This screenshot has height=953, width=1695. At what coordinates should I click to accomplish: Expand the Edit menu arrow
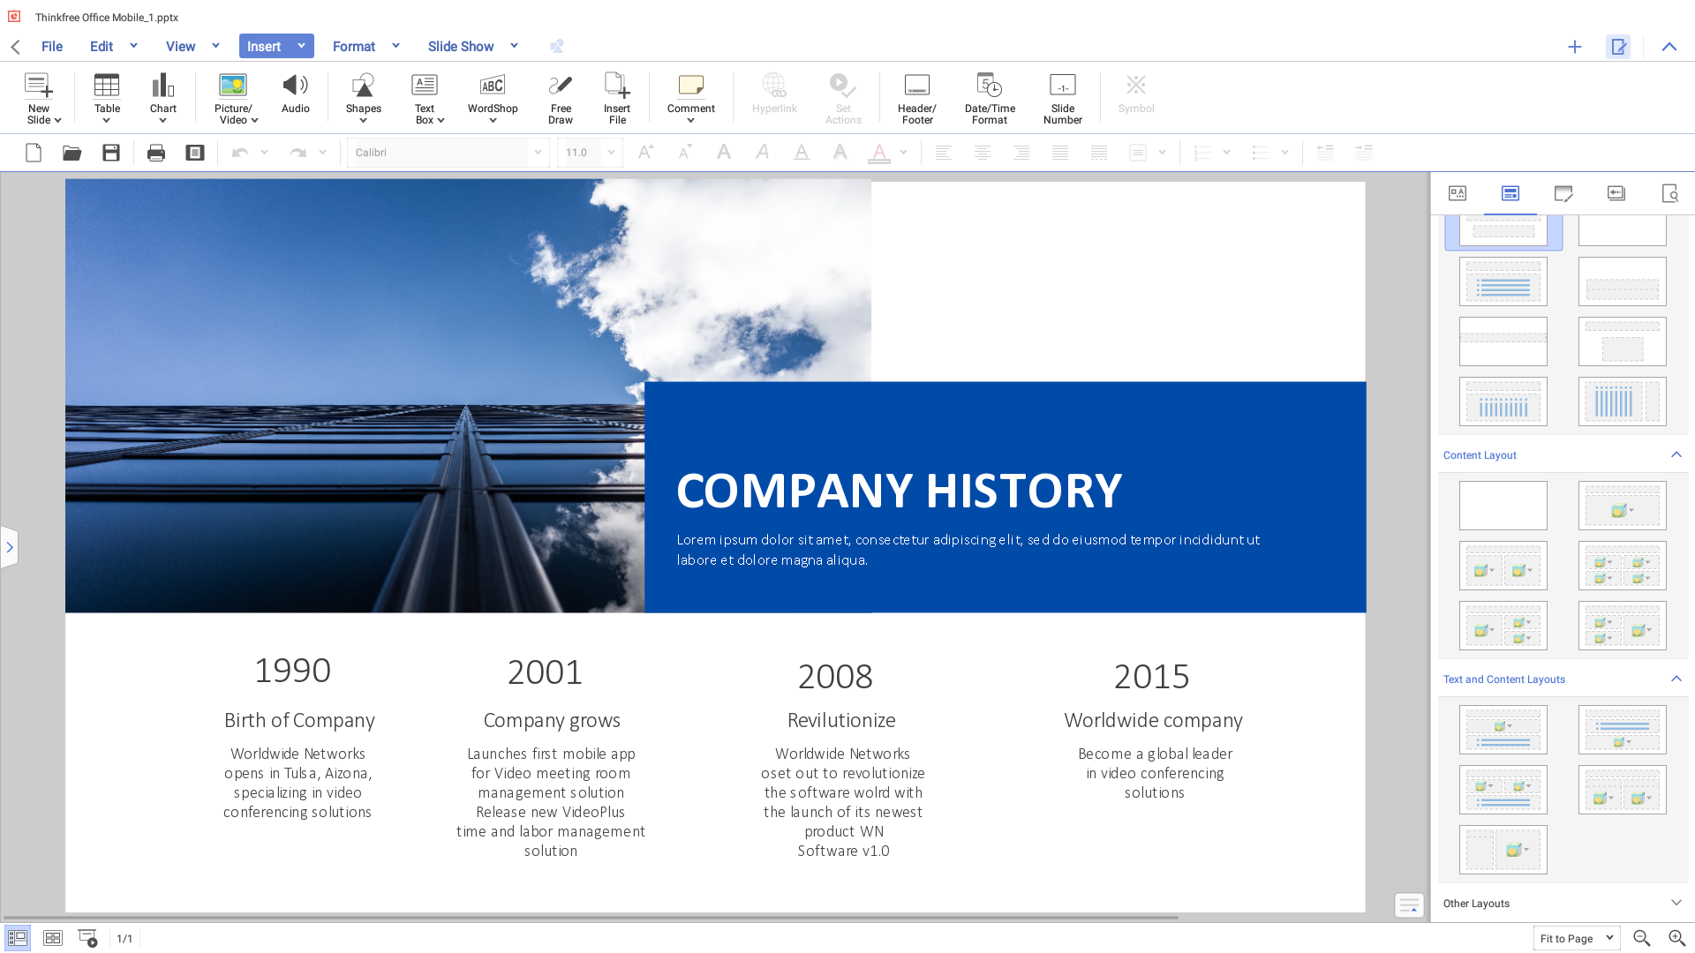[x=133, y=46]
